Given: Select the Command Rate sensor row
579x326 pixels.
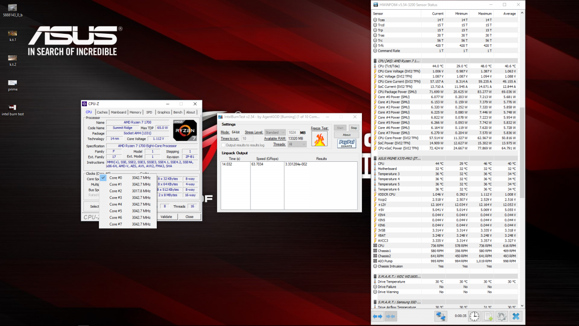Looking at the screenshot, I should pos(445,51).
